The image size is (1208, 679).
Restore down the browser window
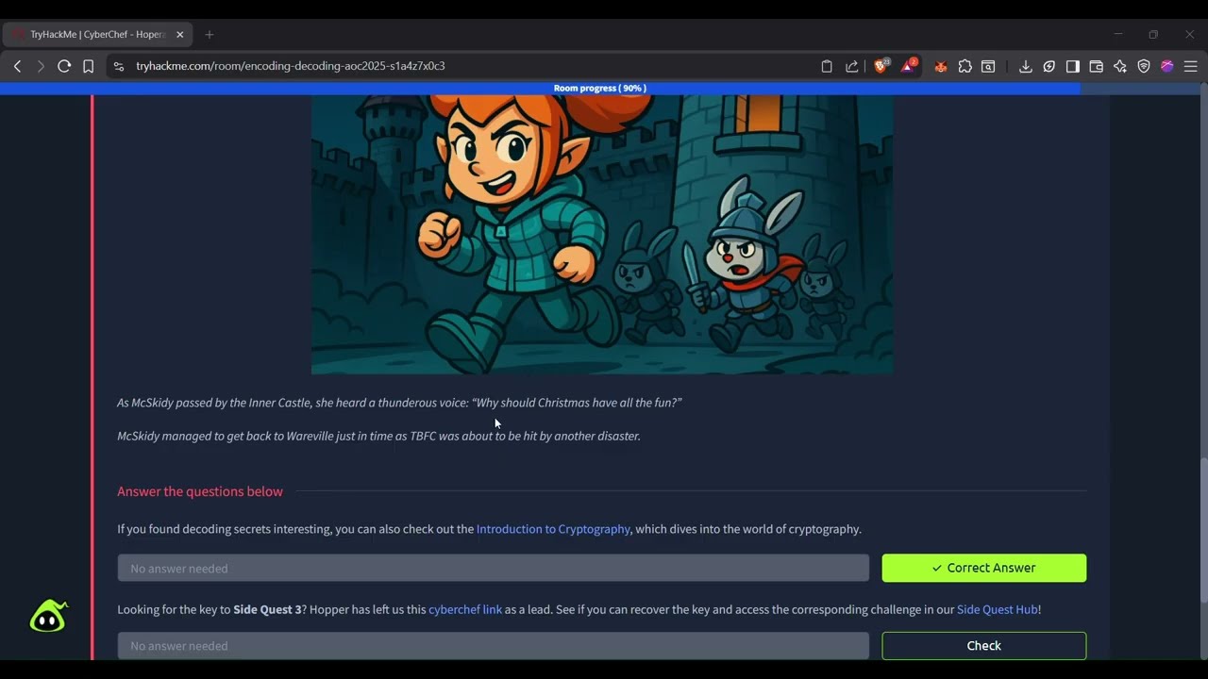pyautogui.click(x=1153, y=34)
